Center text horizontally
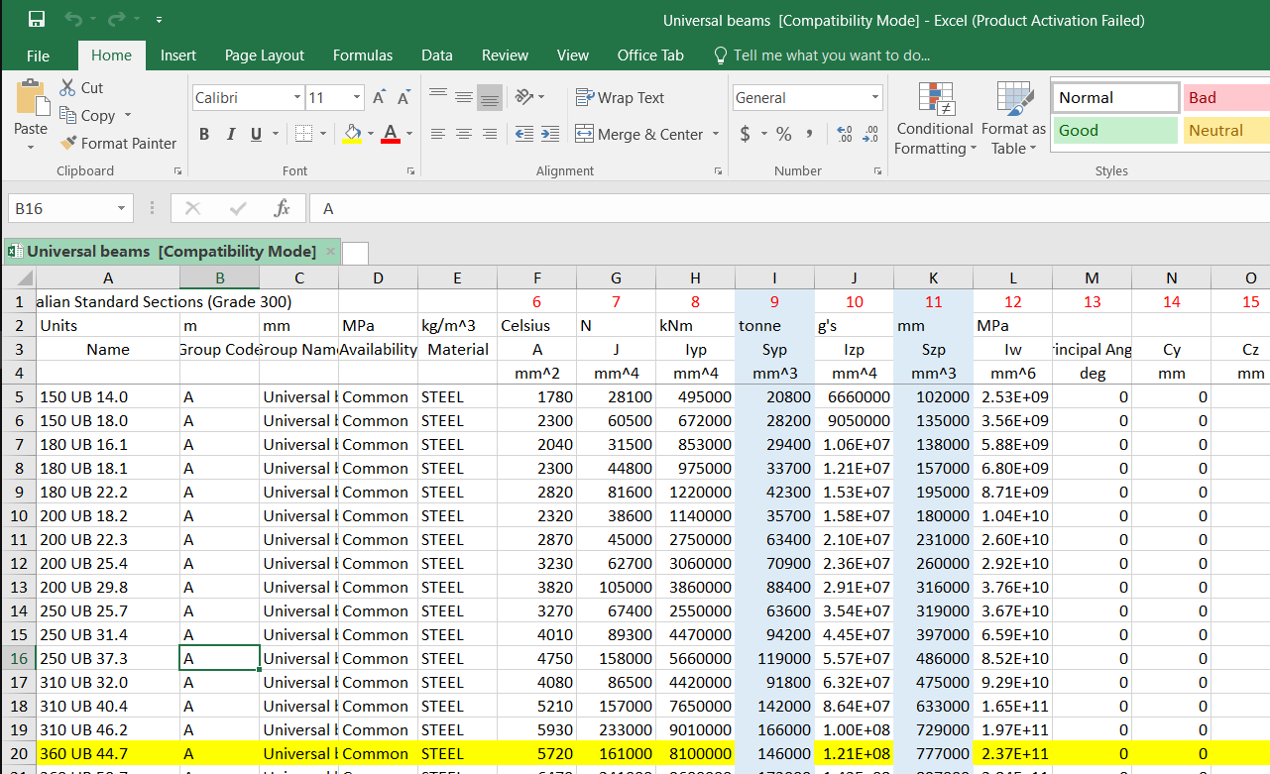Image resolution: width=1270 pixels, height=774 pixels. [463, 134]
